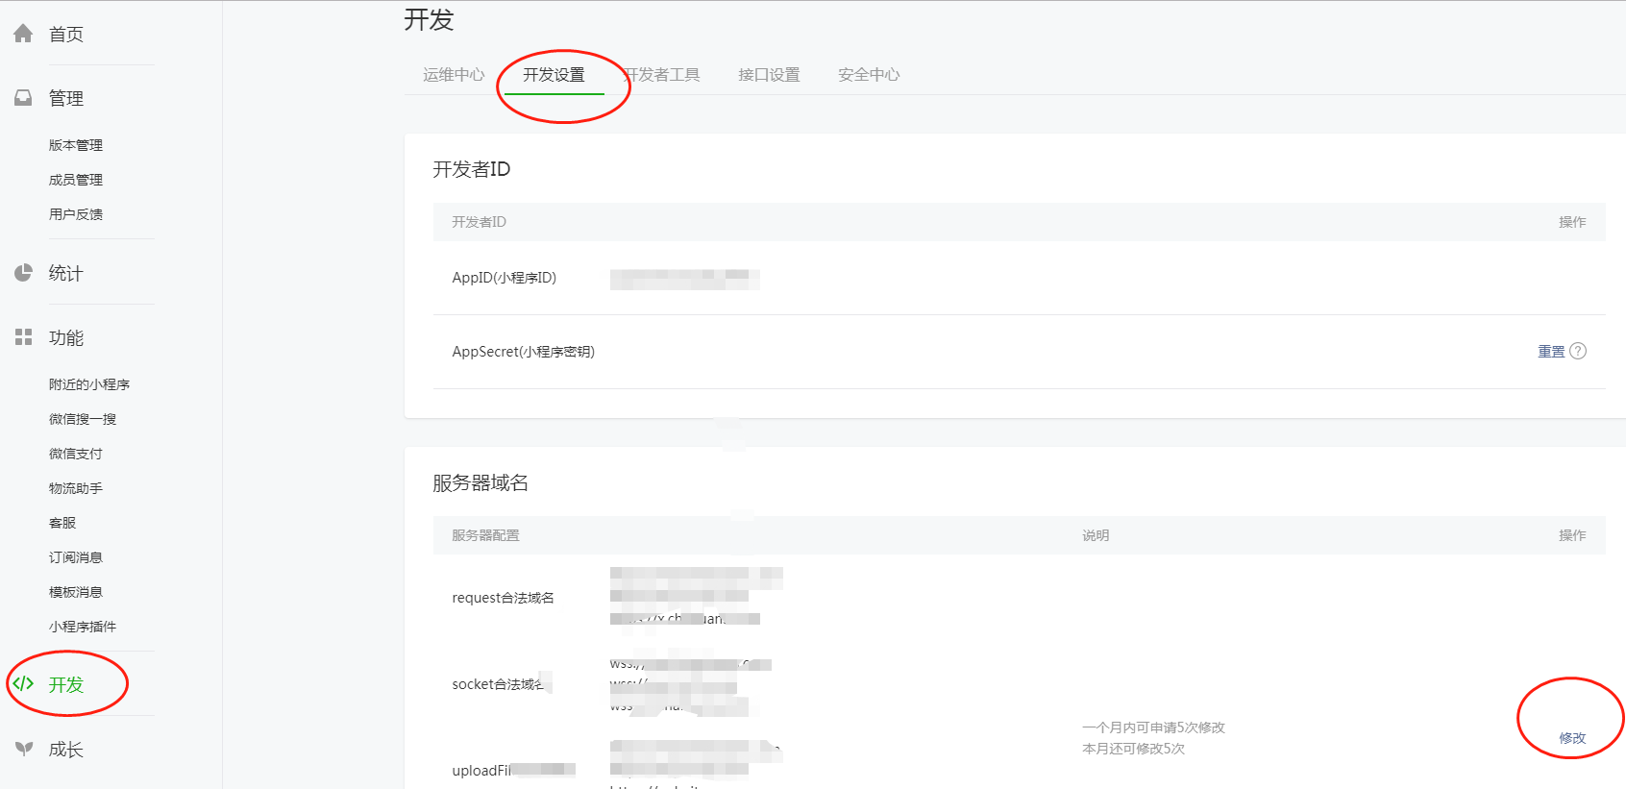This screenshot has width=1626, height=789.
Task: Click the home icon beside 首页
Action: 23,34
